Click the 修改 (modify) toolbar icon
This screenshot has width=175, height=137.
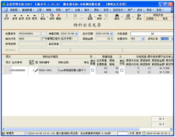52,17
